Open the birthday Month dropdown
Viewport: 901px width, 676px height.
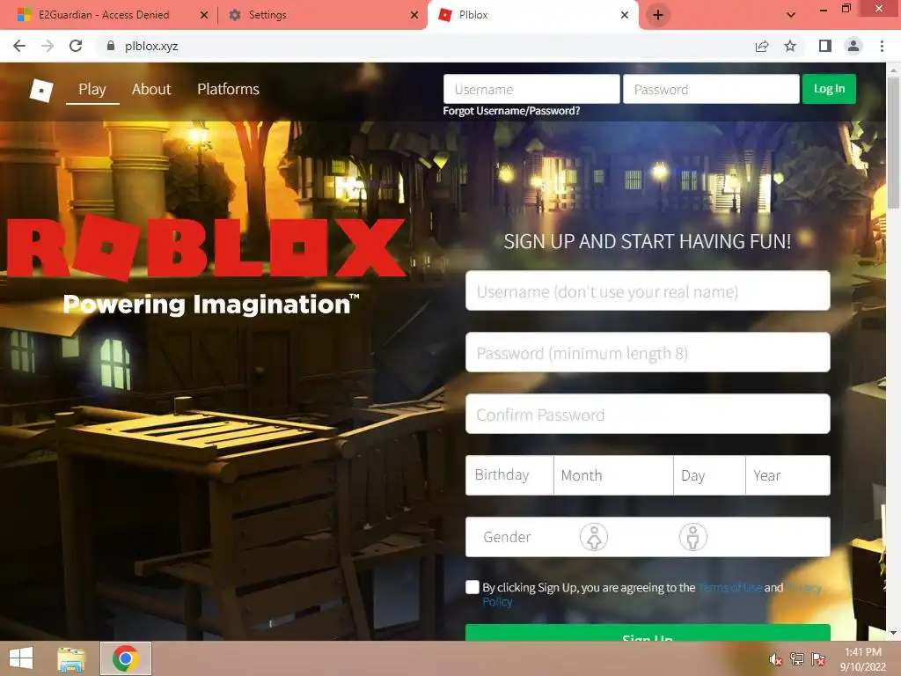pyautogui.click(x=613, y=475)
